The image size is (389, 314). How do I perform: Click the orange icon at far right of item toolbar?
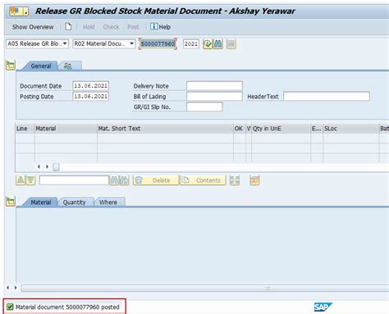tap(254, 180)
